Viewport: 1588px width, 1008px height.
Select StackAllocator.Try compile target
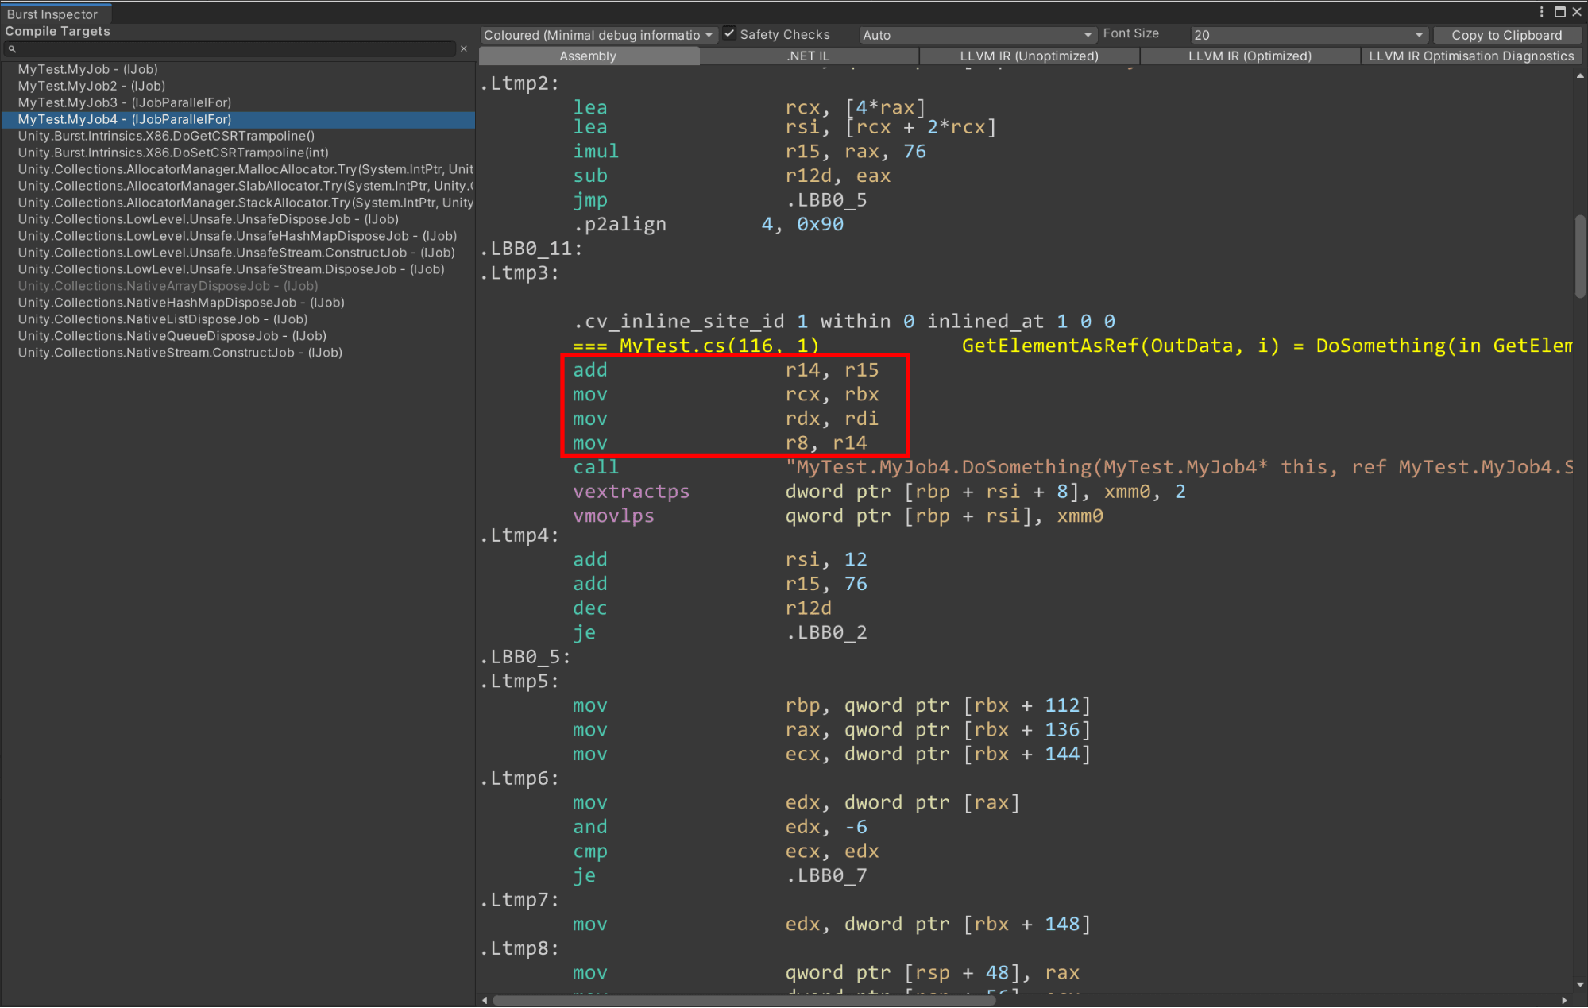(238, 203)
